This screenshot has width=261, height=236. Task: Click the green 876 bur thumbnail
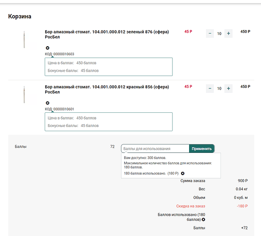tap(24, 40)
